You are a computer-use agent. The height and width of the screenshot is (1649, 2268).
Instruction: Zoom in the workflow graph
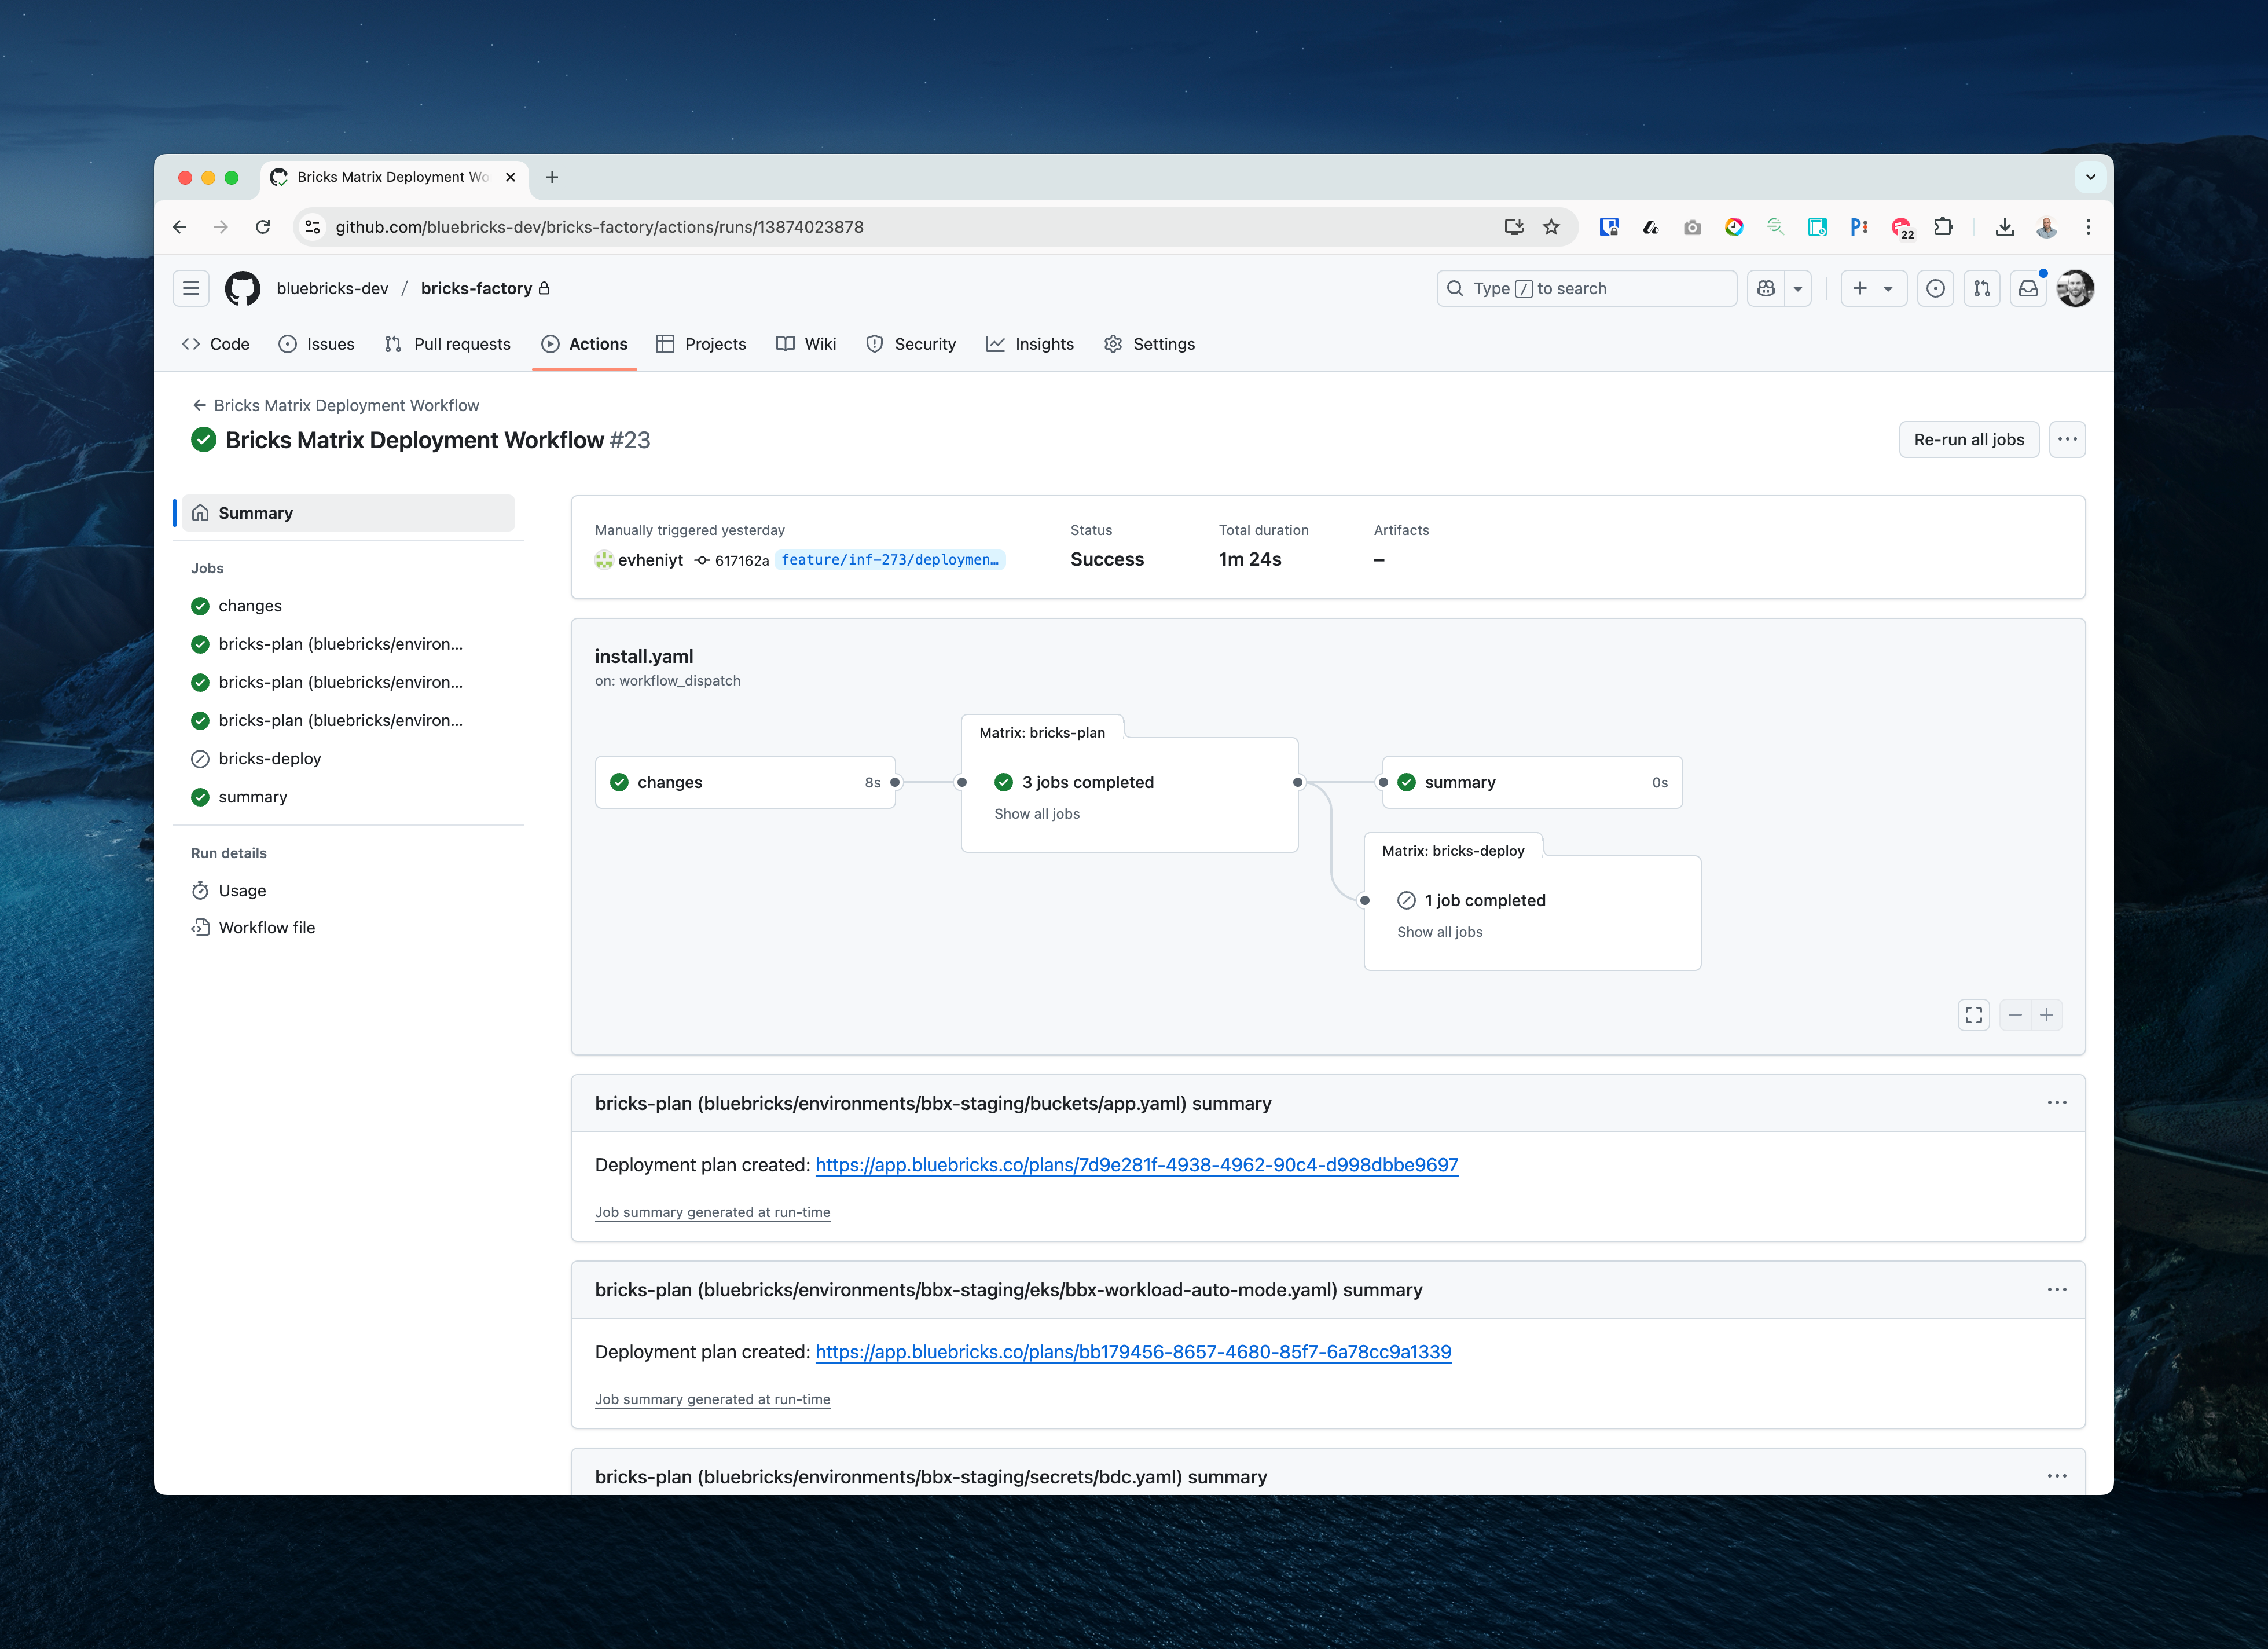click(x=2047, y=1015)
